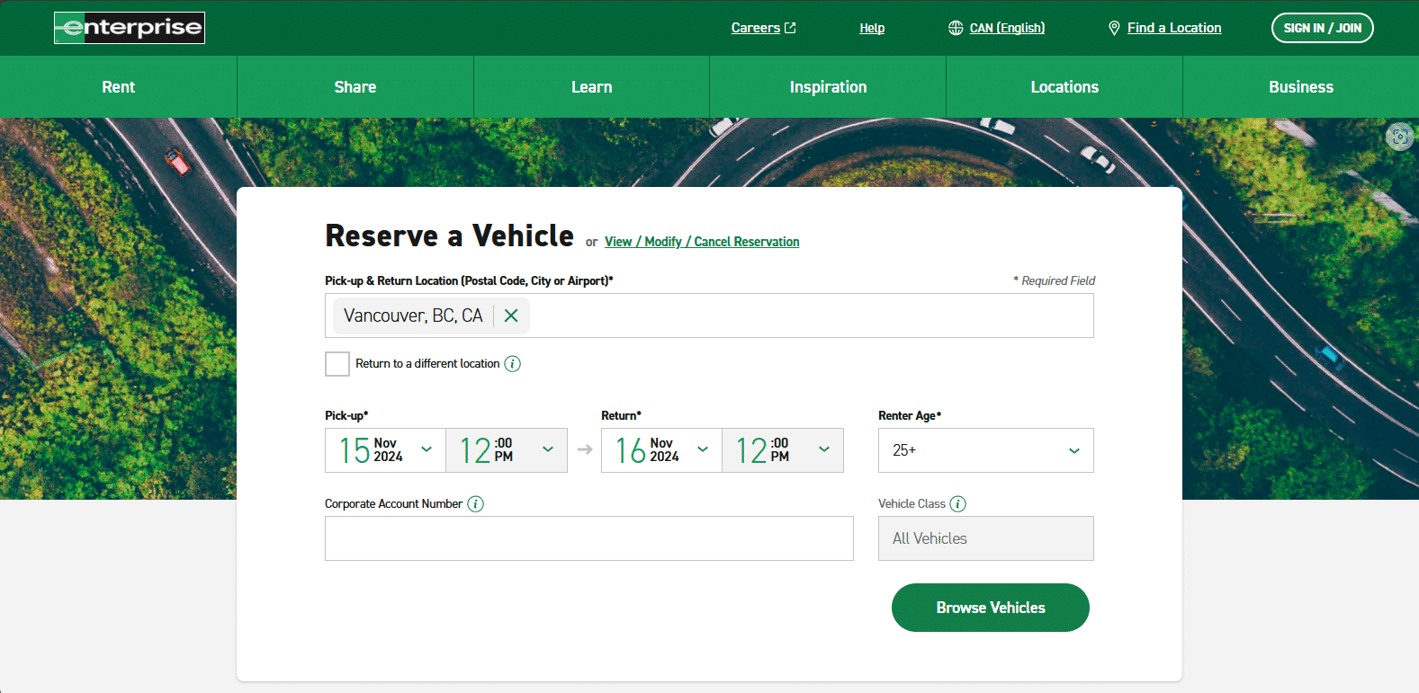Click the Enterprise logo
This screenshot has height=693, width=1419.
(x=130, y=28)
